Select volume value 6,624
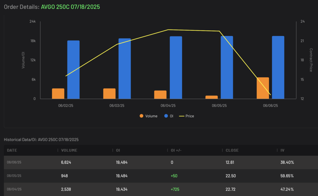 click(66, 162)
